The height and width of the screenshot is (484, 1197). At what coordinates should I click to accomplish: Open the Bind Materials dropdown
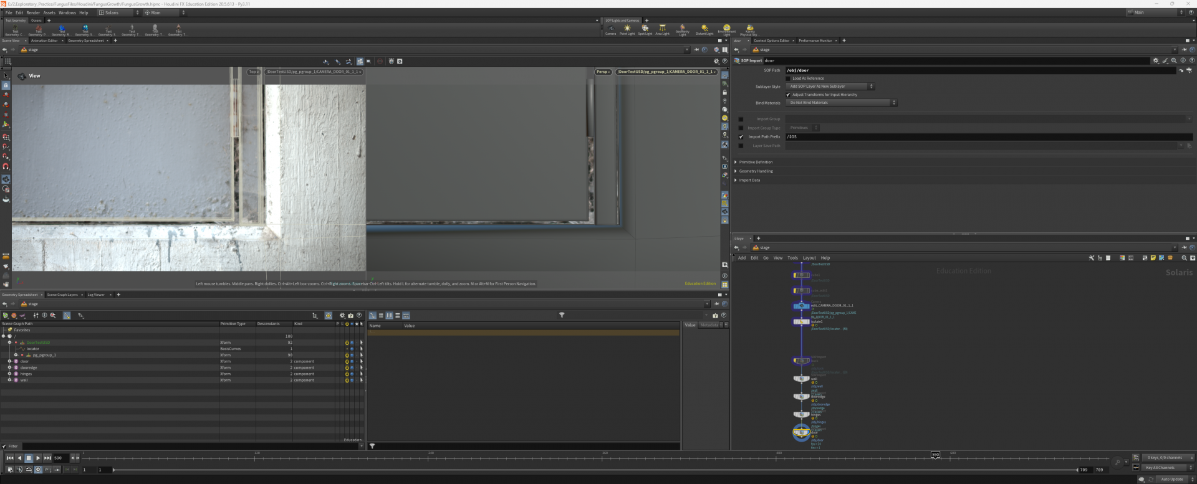coord(840,103)
